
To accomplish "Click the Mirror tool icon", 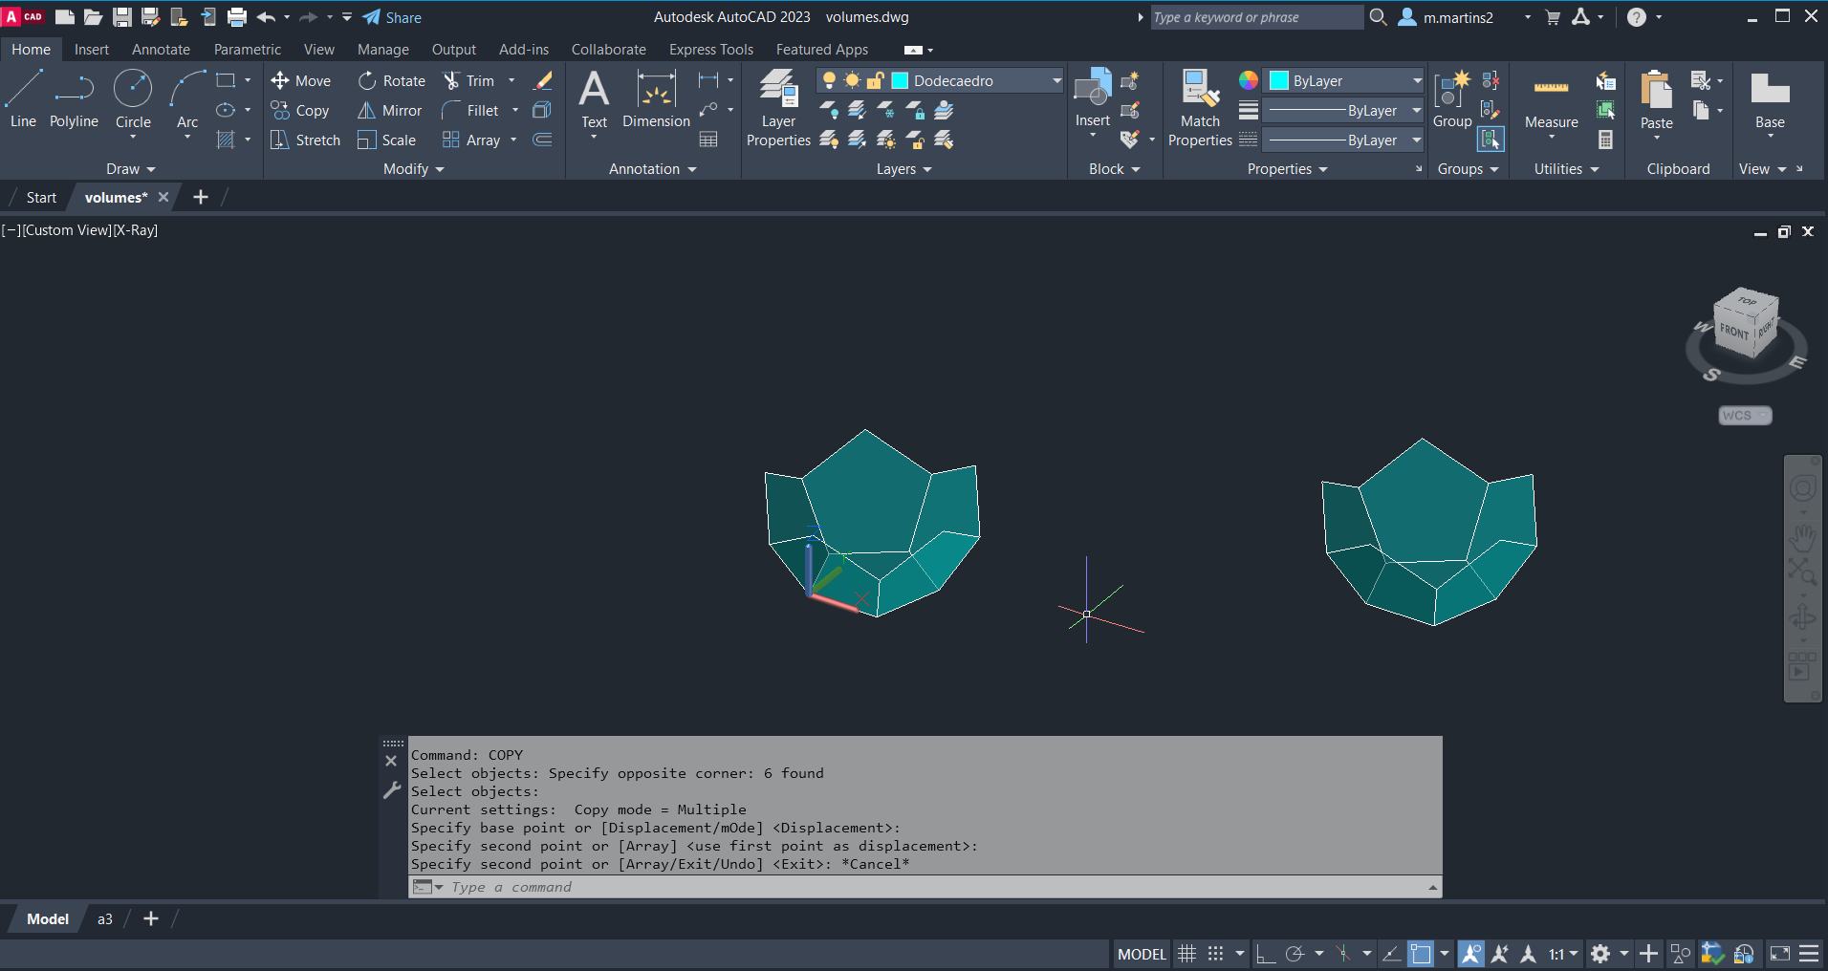I will pyautogui.click(x=366, y=111).
